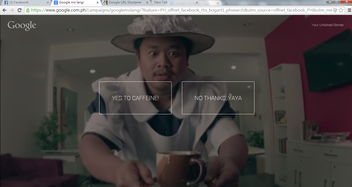This screenshot has width=352, height=187.
Task: Click the Facebook favicon on first tab
Action: point(6,3)
